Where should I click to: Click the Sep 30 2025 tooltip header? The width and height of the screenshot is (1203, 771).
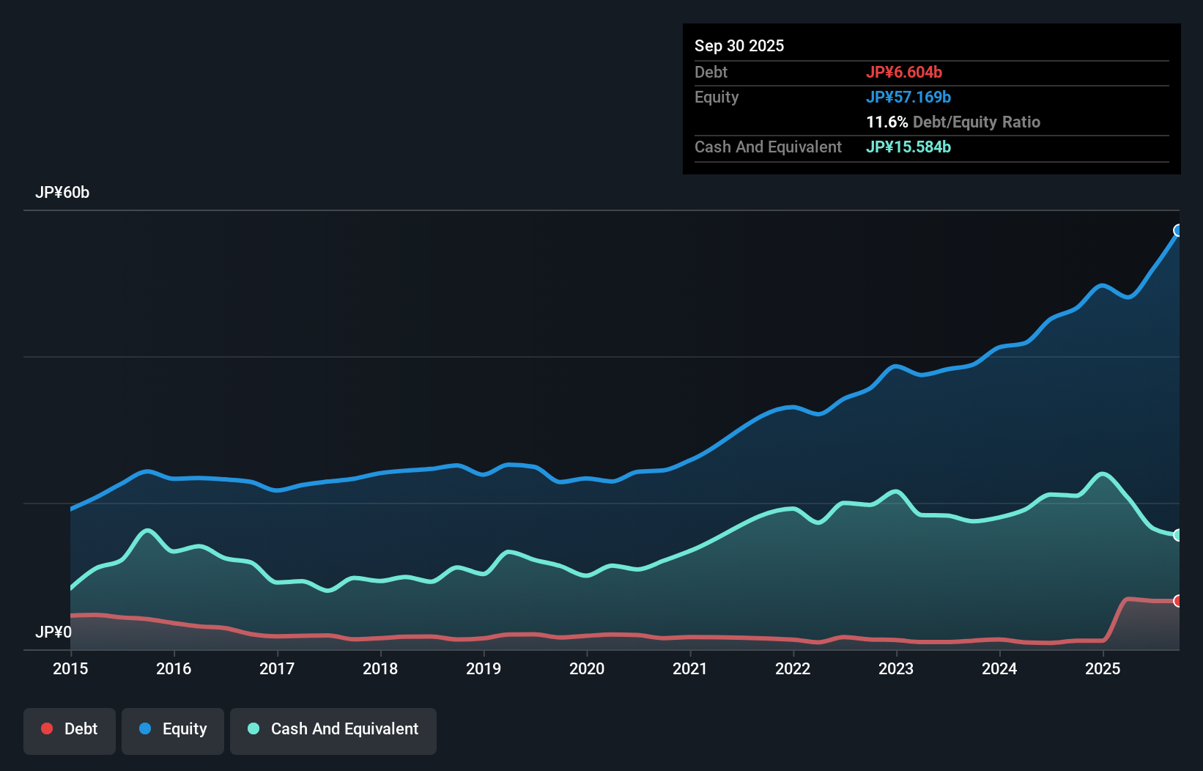(739, 45)
